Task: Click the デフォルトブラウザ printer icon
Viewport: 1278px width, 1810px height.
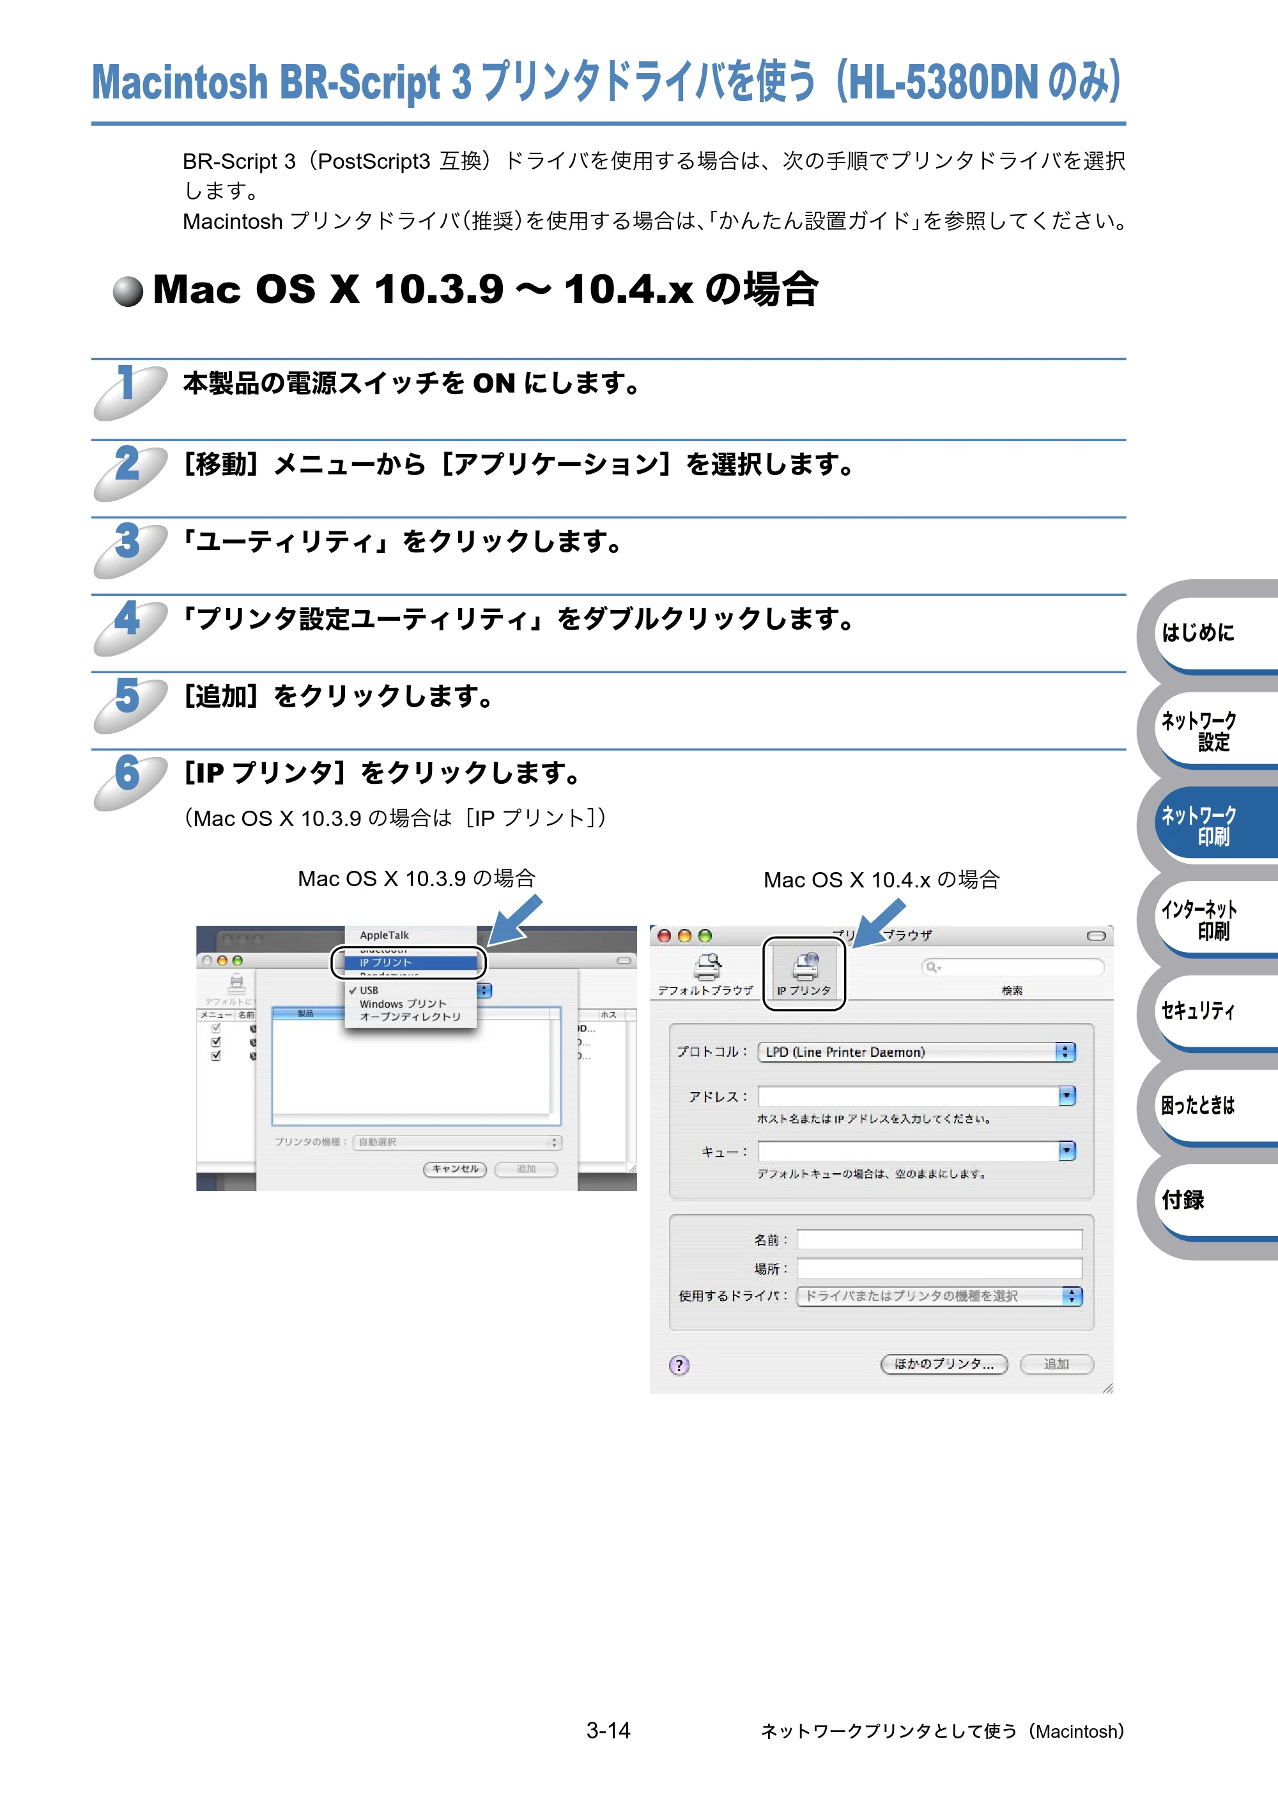Action: click(x=707, y=967)
